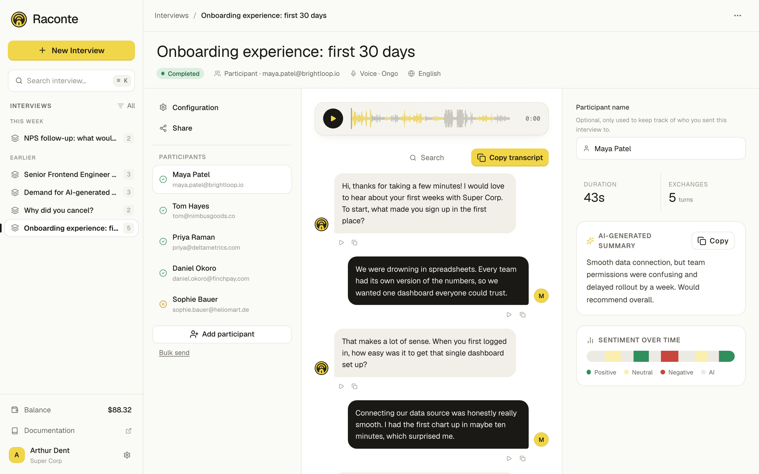Play the interview audio recording
Screen dimensions: 759x474
(x=333, y=118)
